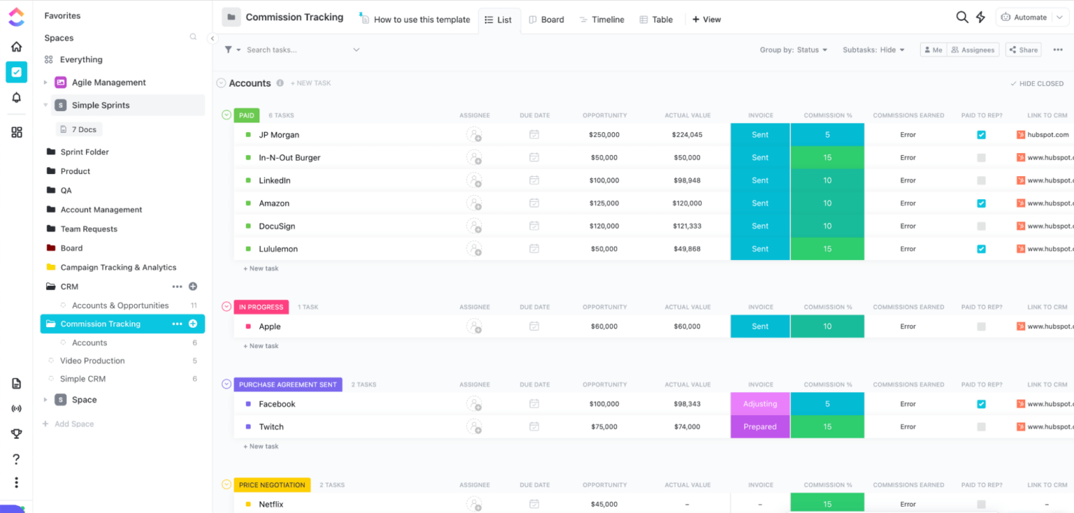Click the Share button
Viewport: 1074px width, 513px height.
point(1023,50)
